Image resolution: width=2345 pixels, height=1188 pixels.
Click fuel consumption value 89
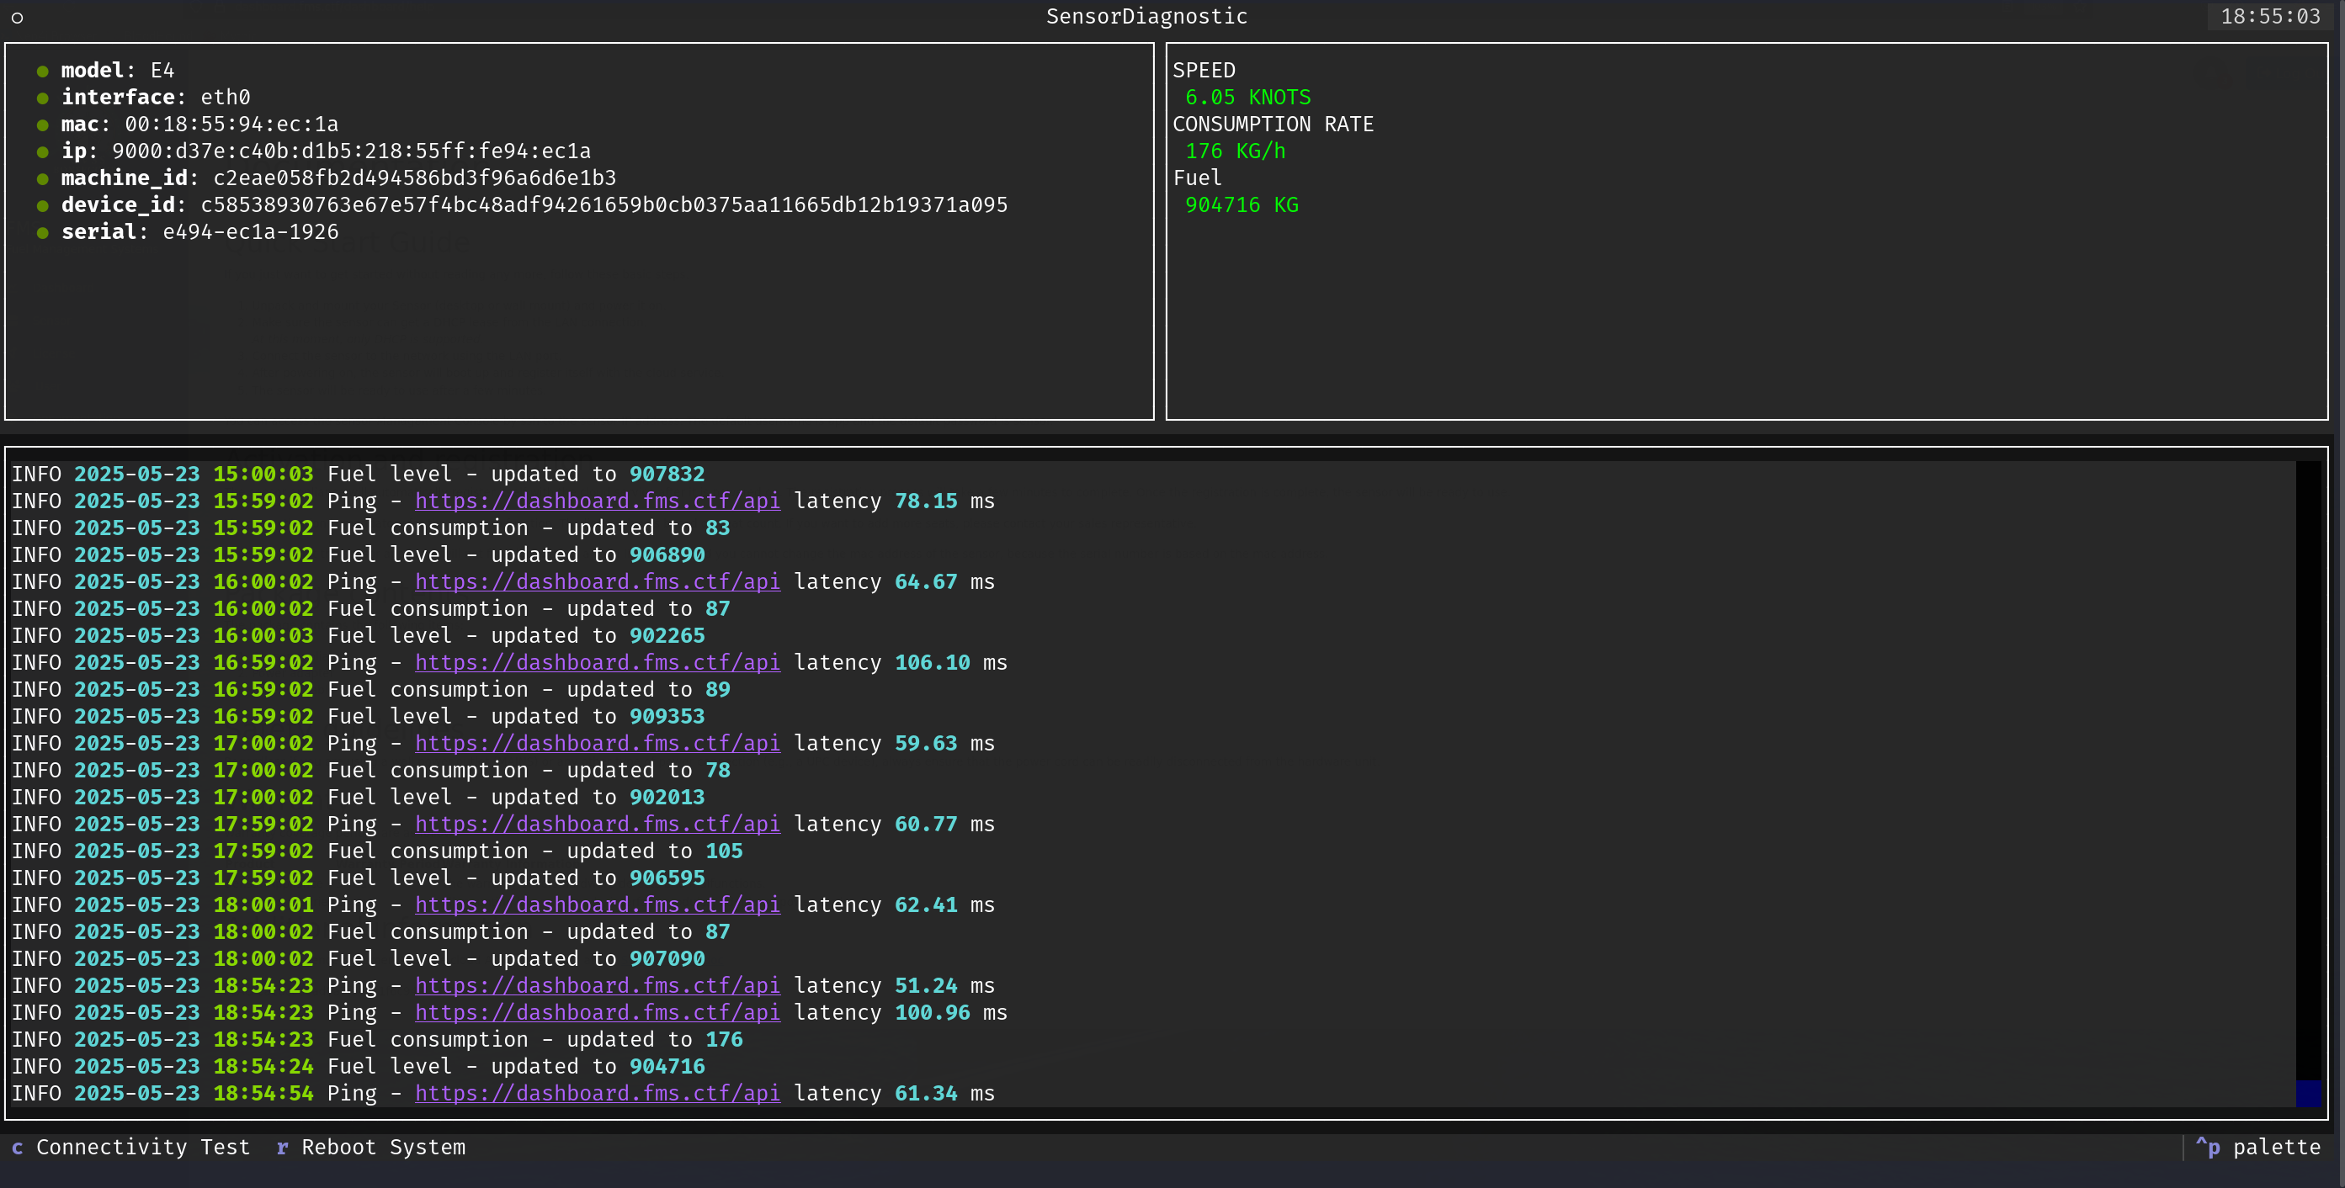pyautogui.click(x=717, y=690)
